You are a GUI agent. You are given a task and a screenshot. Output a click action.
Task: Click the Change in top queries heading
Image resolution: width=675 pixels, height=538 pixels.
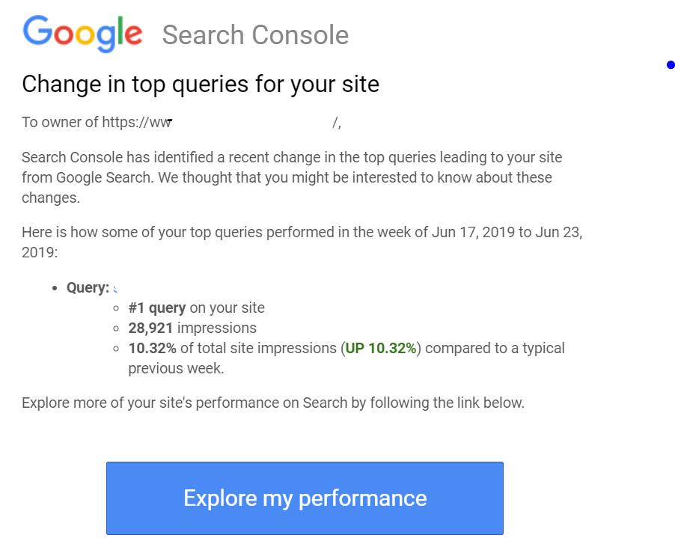pos(201,85)
